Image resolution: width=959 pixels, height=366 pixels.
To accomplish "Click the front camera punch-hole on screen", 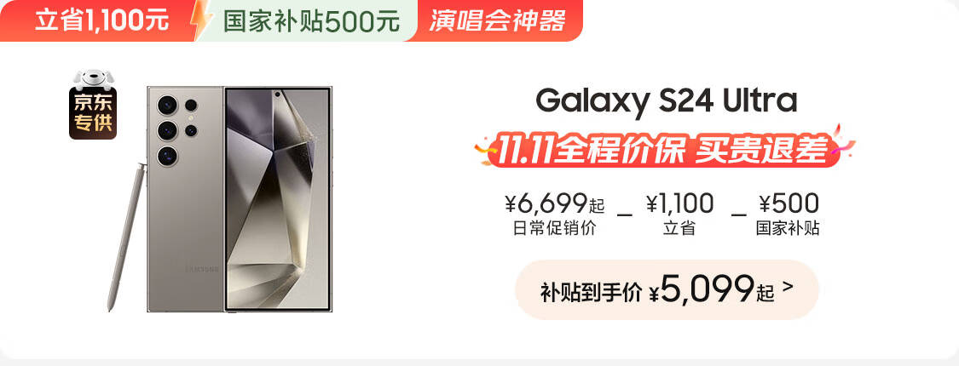I will point(278,94).
